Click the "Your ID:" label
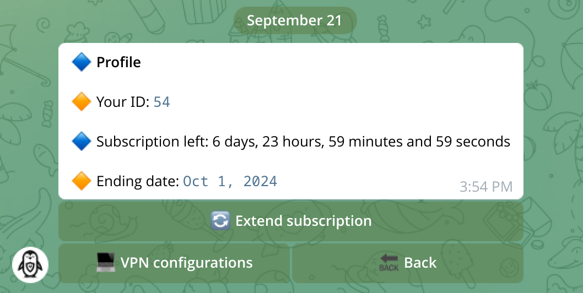Viewport: 583px width, 293px height. pyautogui.click(x=123, y=102)
